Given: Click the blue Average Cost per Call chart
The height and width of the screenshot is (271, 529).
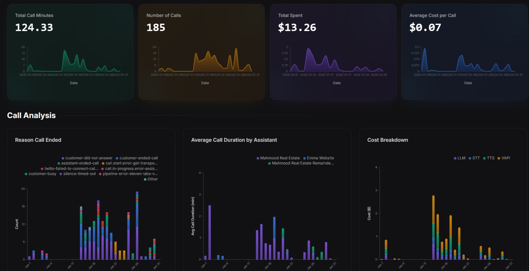Looking at the screenshot, I should coord(468,59).
